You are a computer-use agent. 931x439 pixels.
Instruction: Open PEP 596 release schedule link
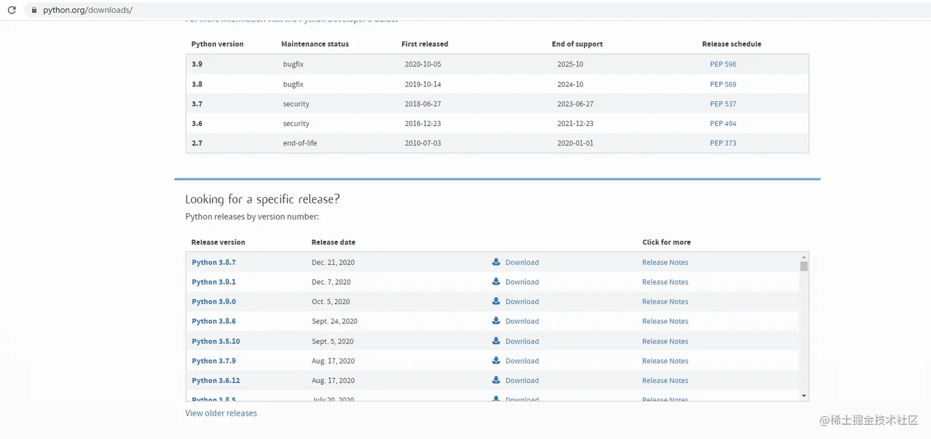click(723, 64)
